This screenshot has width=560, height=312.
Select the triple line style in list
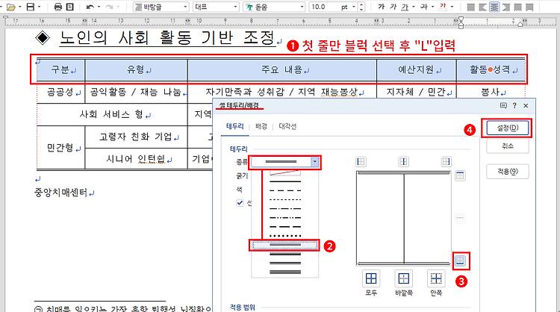(285, 272)
